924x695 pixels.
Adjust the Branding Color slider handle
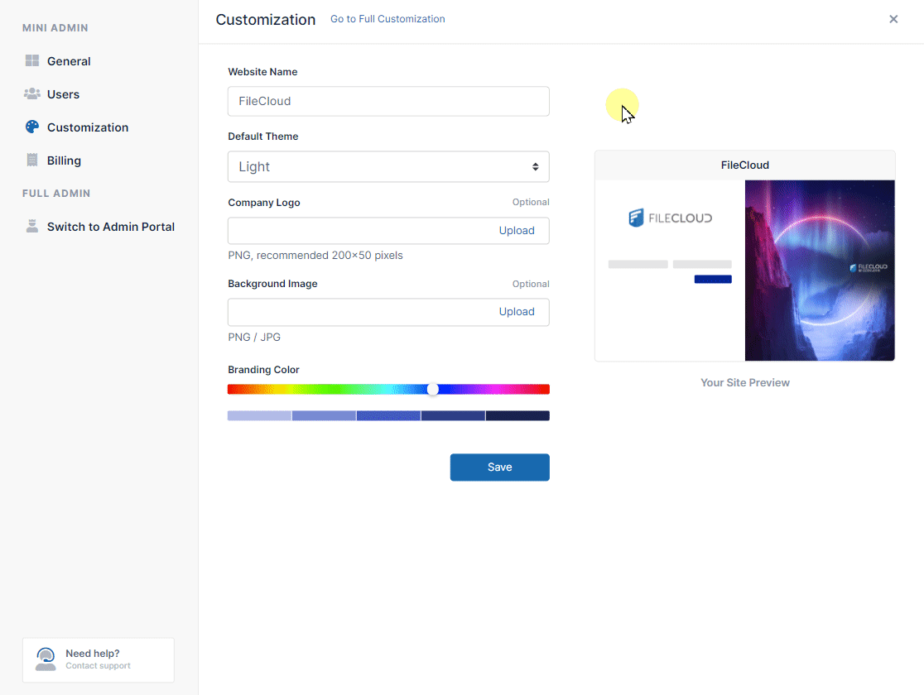click(x=433, y=389)
